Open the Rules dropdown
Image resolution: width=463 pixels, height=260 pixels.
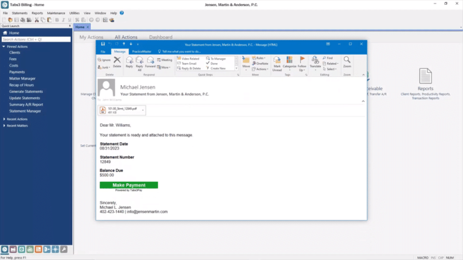pos(259,58)
